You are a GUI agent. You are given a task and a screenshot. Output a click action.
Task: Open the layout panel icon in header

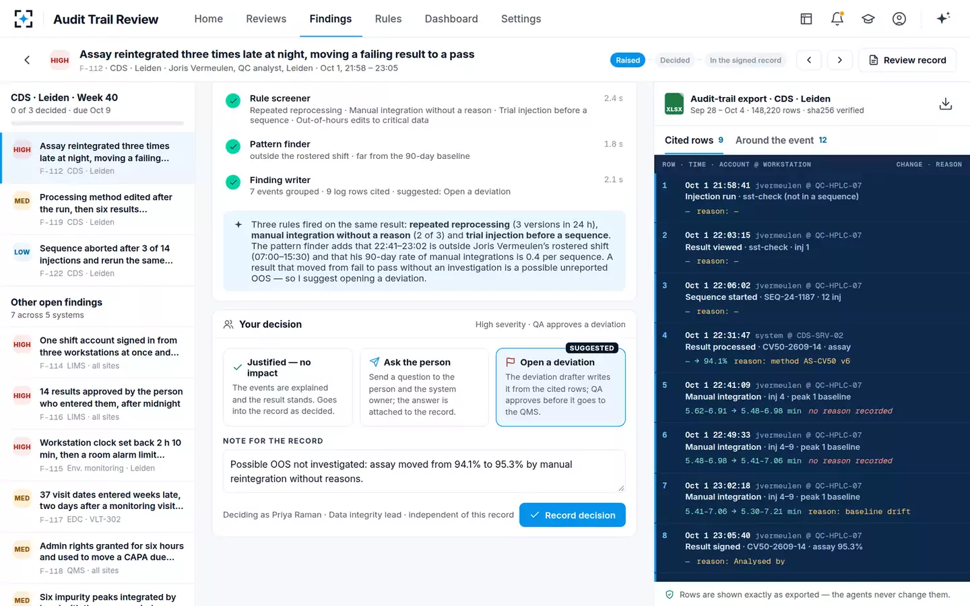[806, 19]
